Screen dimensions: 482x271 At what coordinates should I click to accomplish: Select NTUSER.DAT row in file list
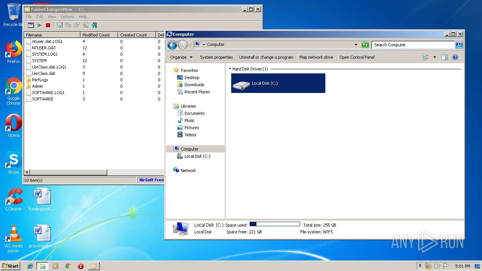click(x=94, y=48)
